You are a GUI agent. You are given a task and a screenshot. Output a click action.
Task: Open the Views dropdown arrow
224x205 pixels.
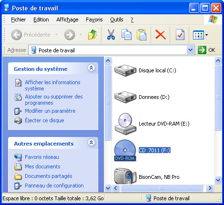(x=206, y=35)
